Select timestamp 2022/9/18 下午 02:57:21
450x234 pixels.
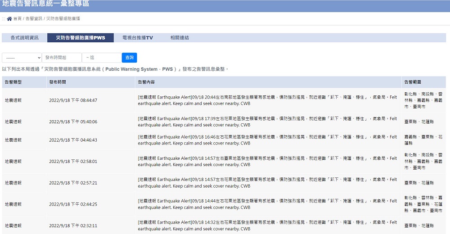(73, 183)
